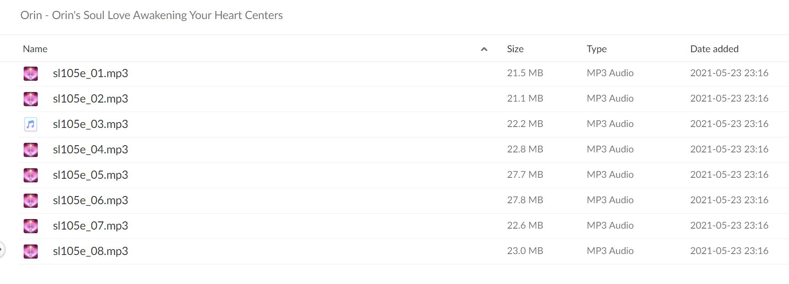Sort by the Date added column
789x284 pixels.
click(714, 49)
